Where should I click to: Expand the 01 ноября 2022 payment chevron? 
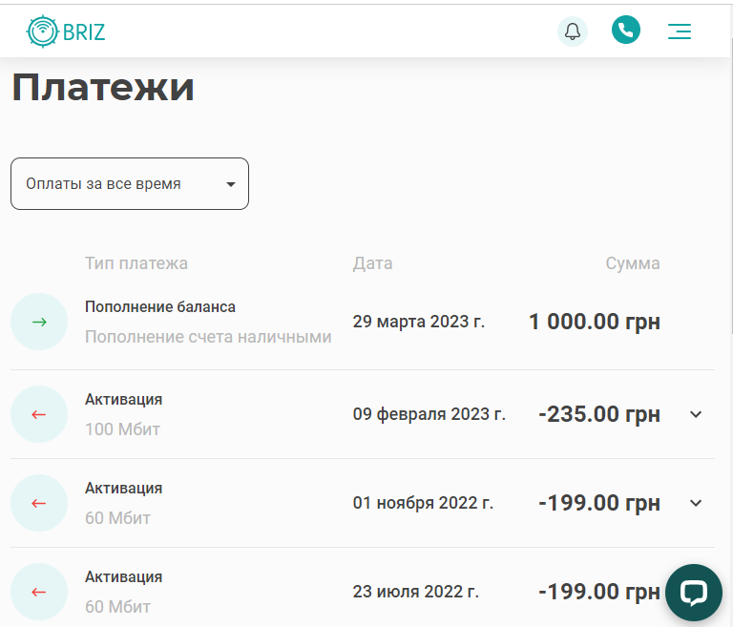pyautogui.click(x=696, y=503)
